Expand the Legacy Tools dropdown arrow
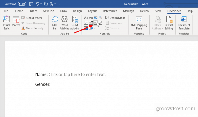198x117 pixels. (94, 28)
